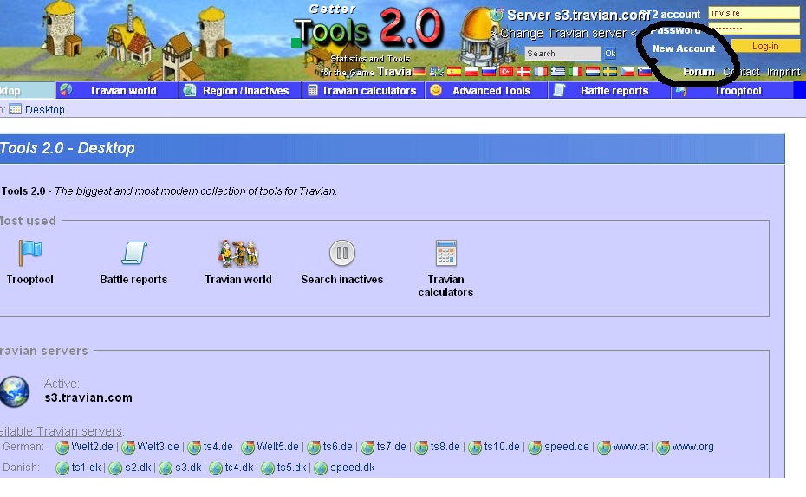Open the Trooptool menu tab
Screen dimensions: 806x497
(732, 90)
